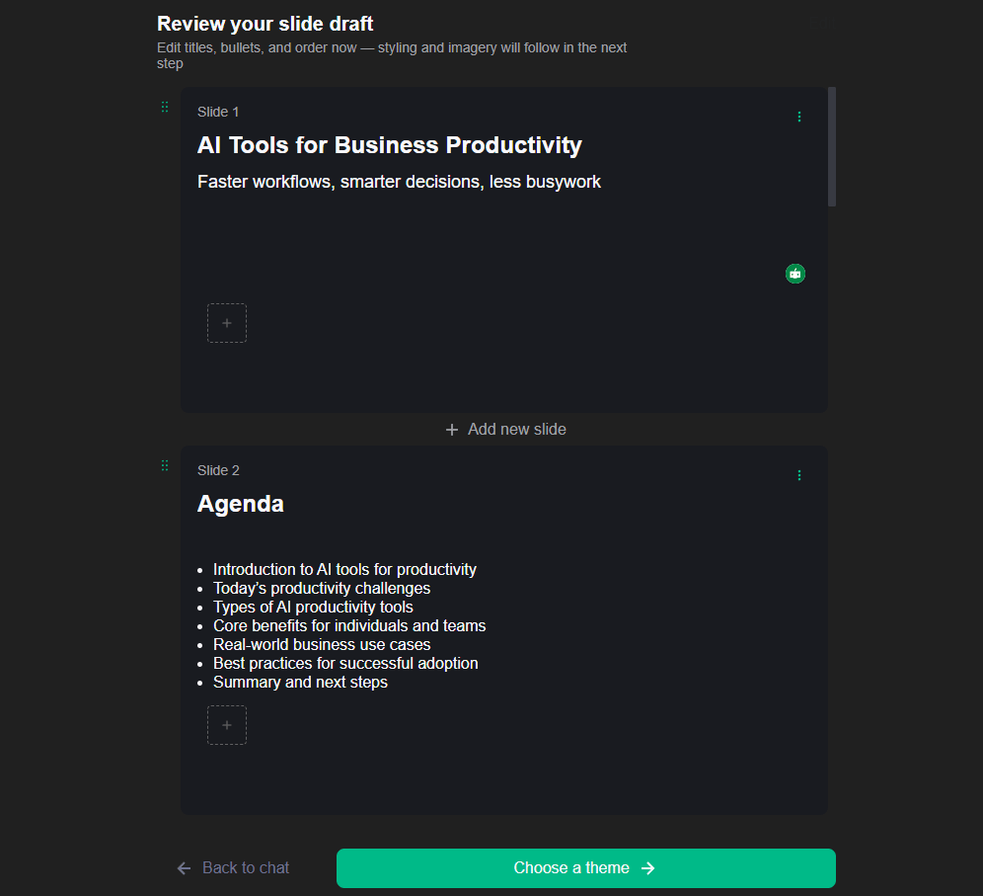Go back via the Back to chat link
This screenshot has height=896, width=983.
click(x=233, y=868)
